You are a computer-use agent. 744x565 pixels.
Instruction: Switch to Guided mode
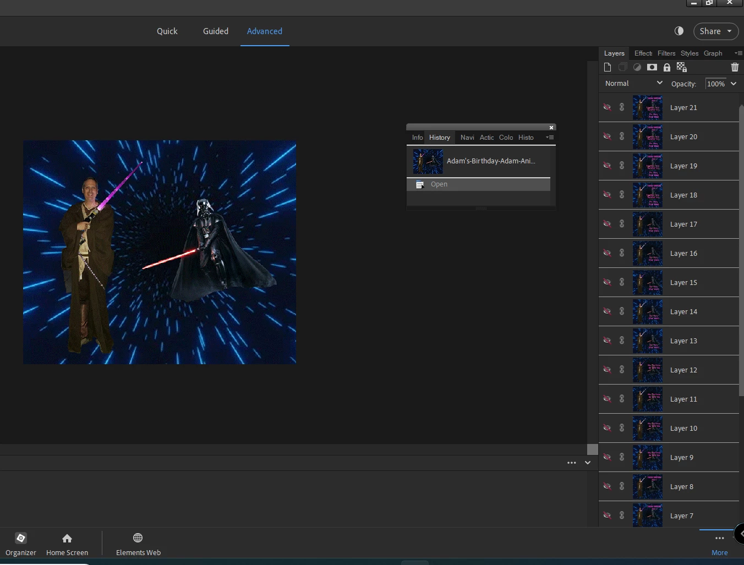[216, 31]
